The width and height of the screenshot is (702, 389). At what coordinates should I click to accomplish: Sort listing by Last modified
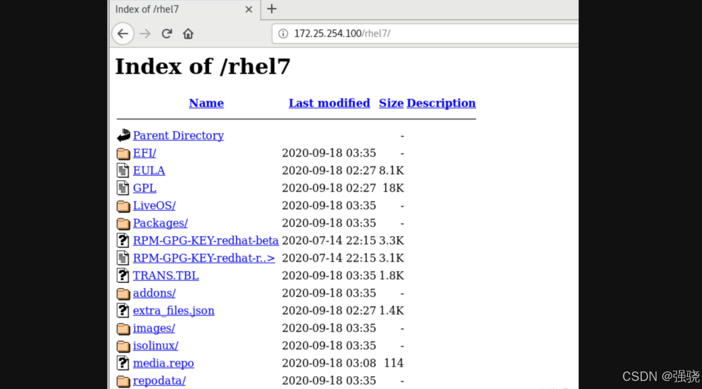(x=329, y=103)
